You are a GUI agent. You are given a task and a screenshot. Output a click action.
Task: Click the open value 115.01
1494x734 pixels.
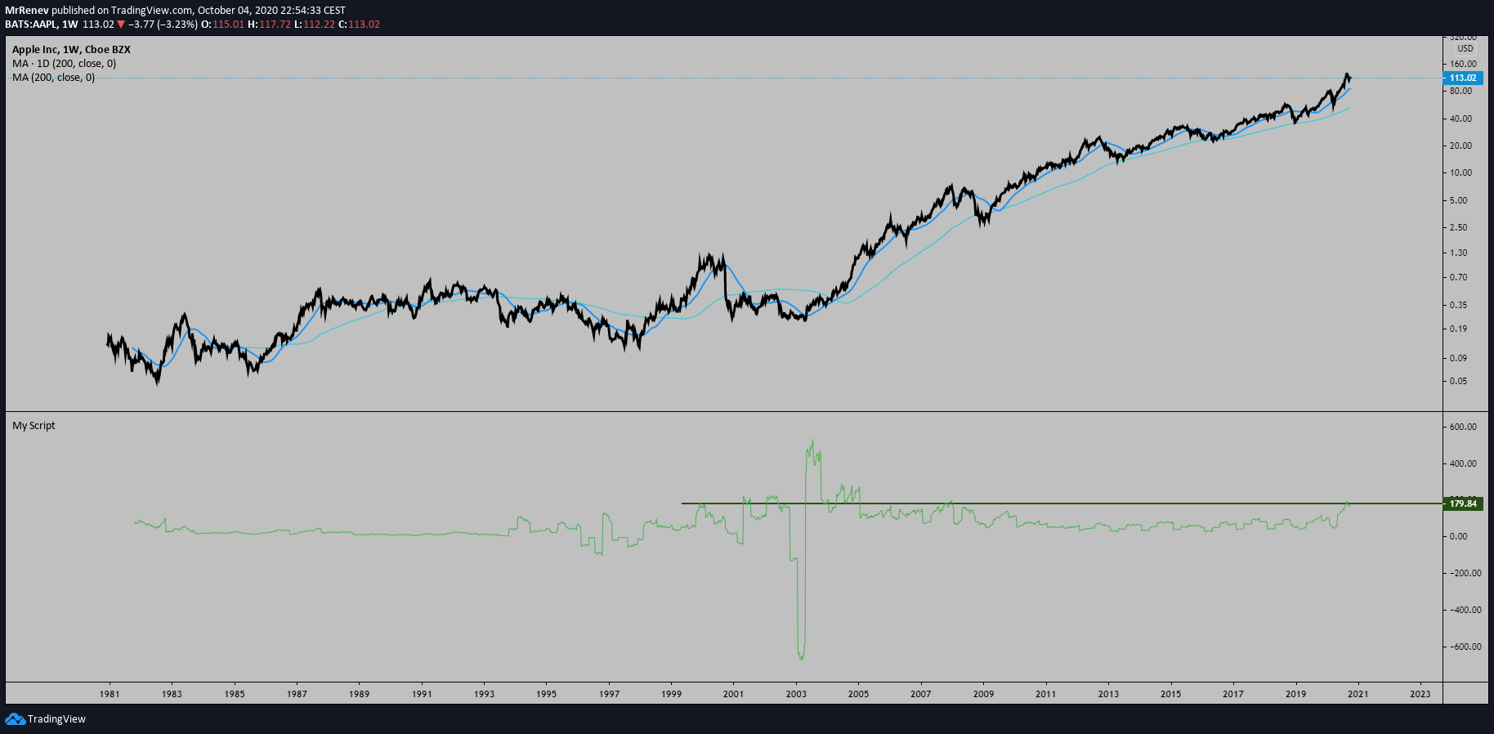click(x=229, y=25)
